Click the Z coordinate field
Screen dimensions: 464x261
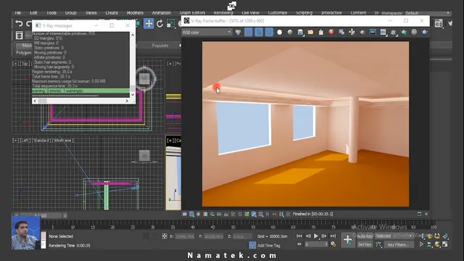click(242, 236)
